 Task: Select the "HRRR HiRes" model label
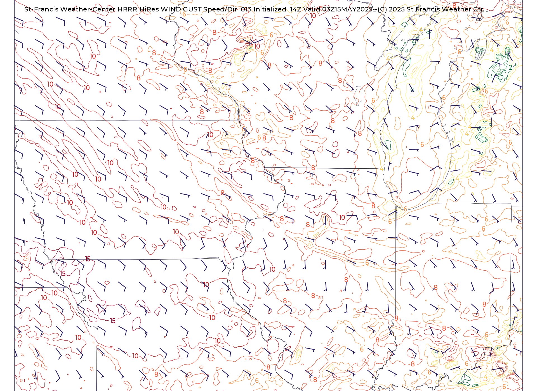[138, 9]
